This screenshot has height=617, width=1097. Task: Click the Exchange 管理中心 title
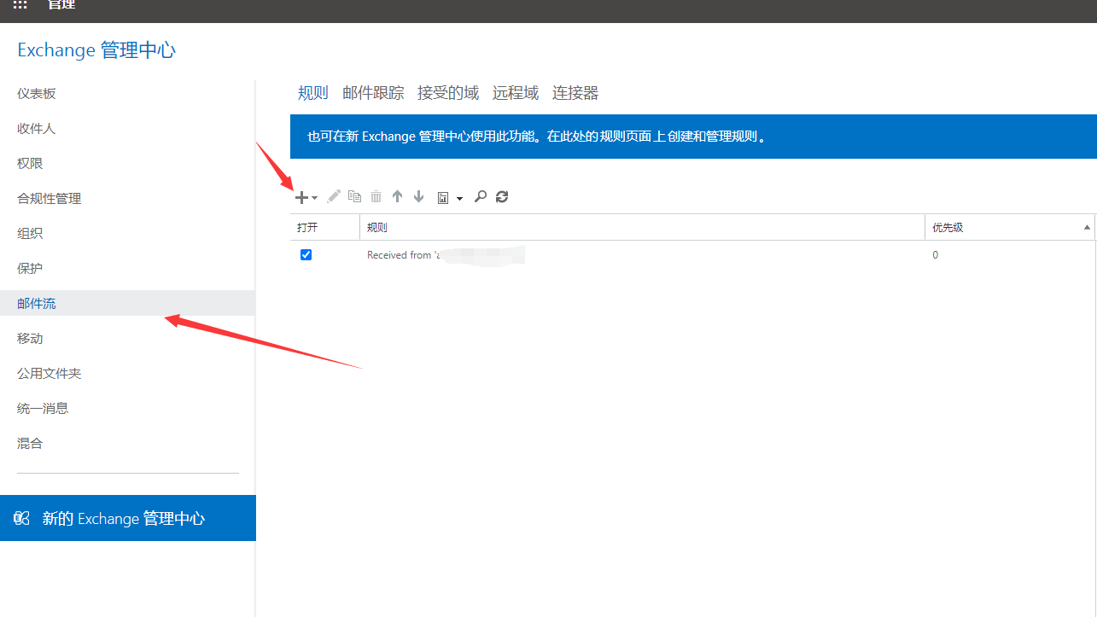tap(96, 49)
